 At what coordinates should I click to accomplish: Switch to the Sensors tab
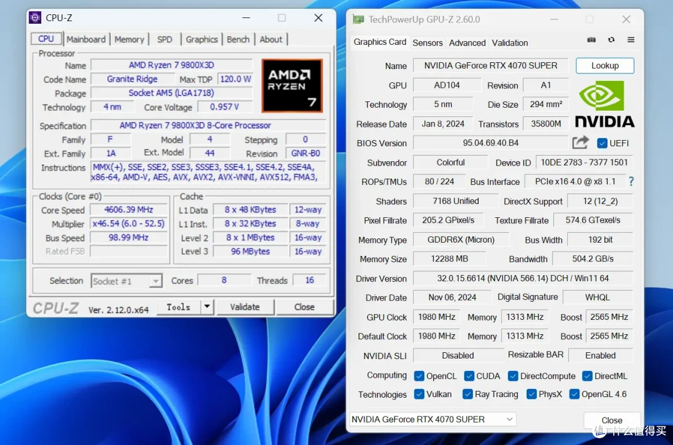point(427,43)
